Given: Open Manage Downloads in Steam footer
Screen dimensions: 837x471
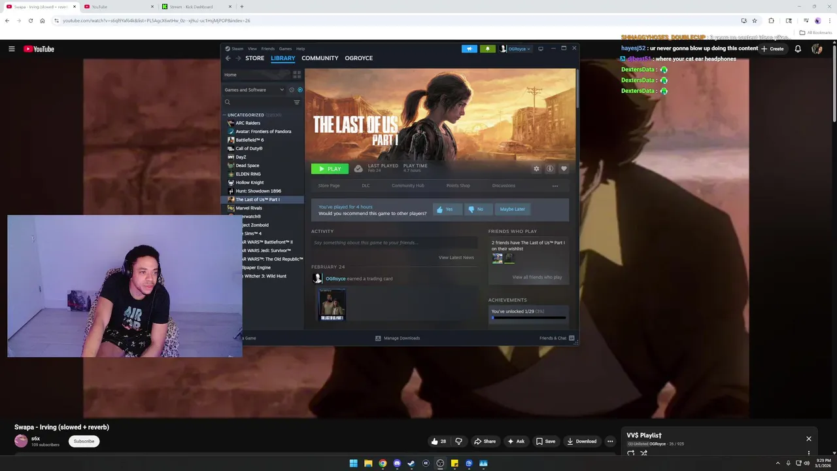Looking at the screenshot, I should pos(398,338).
